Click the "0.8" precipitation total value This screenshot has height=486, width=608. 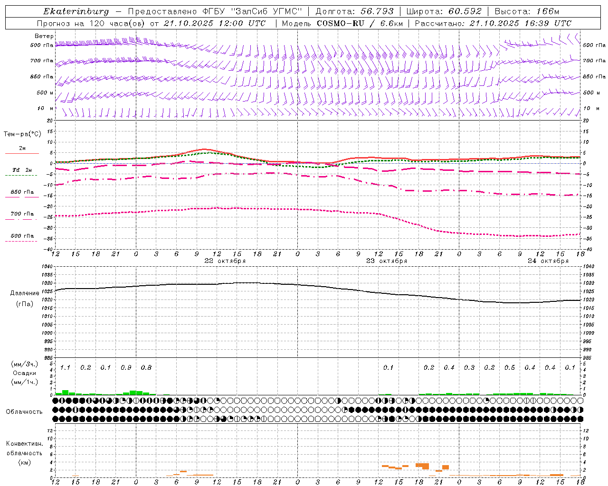(146, 368)
